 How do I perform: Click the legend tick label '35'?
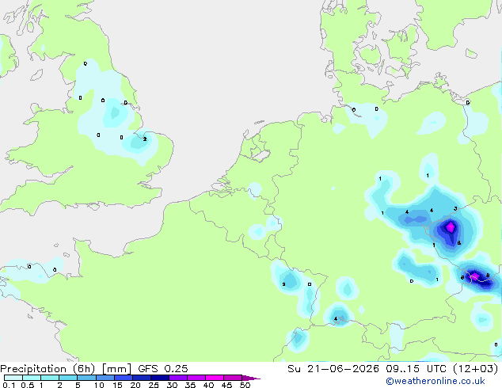click(190, 385)
